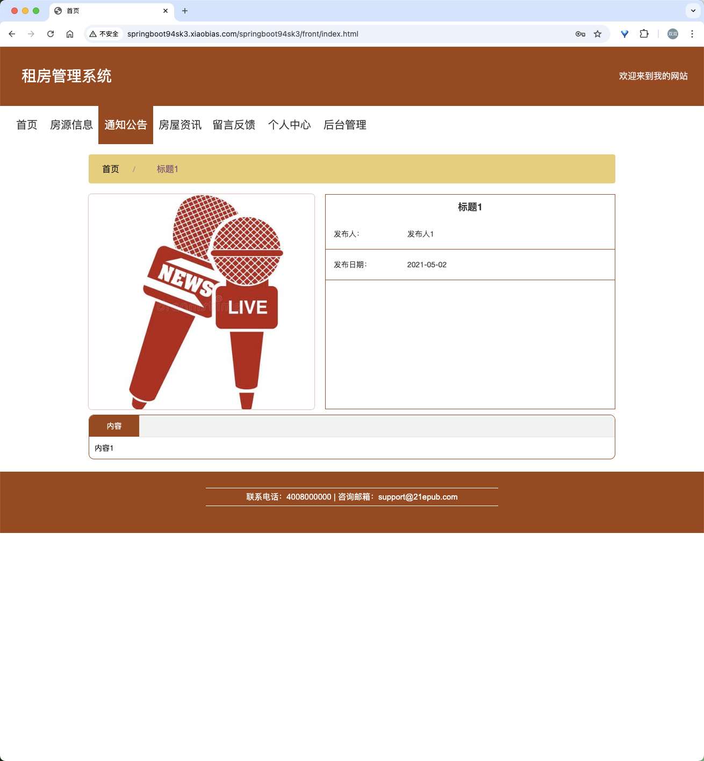Click the 发布人： label
Viewport: 704px width, 761px height.
(347, 234)
